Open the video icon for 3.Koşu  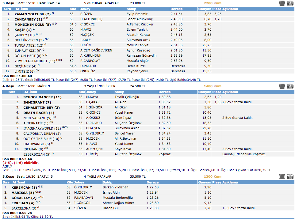tap(282, 3)
